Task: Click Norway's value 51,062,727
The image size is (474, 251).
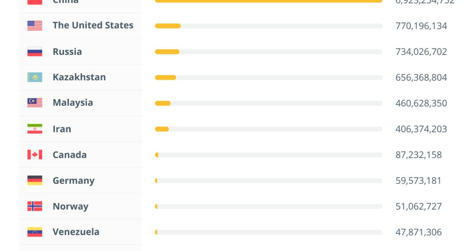Action: (418, 206)
